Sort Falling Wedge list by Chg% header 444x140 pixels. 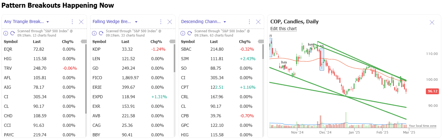(157, 42)
